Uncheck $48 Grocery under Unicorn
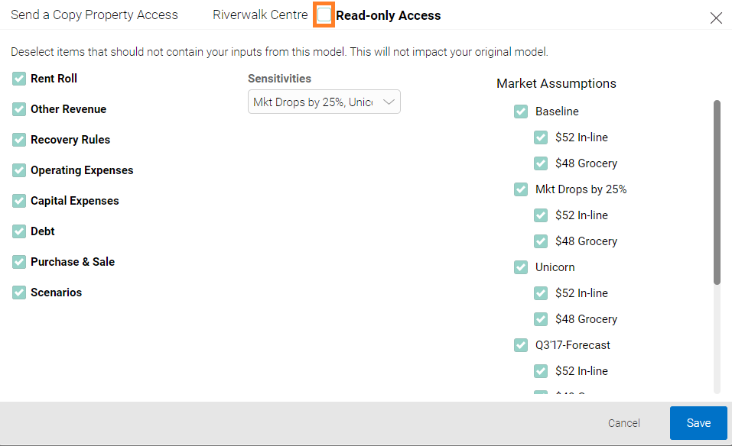This screenshot has height=446, width=732. 541,319
